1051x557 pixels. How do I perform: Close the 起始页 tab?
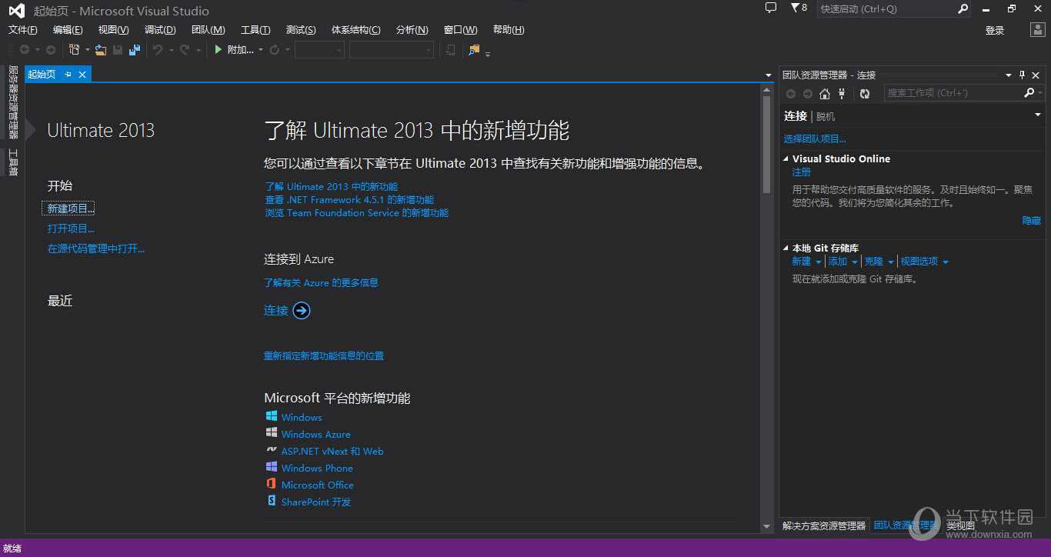tap(82, 74)
